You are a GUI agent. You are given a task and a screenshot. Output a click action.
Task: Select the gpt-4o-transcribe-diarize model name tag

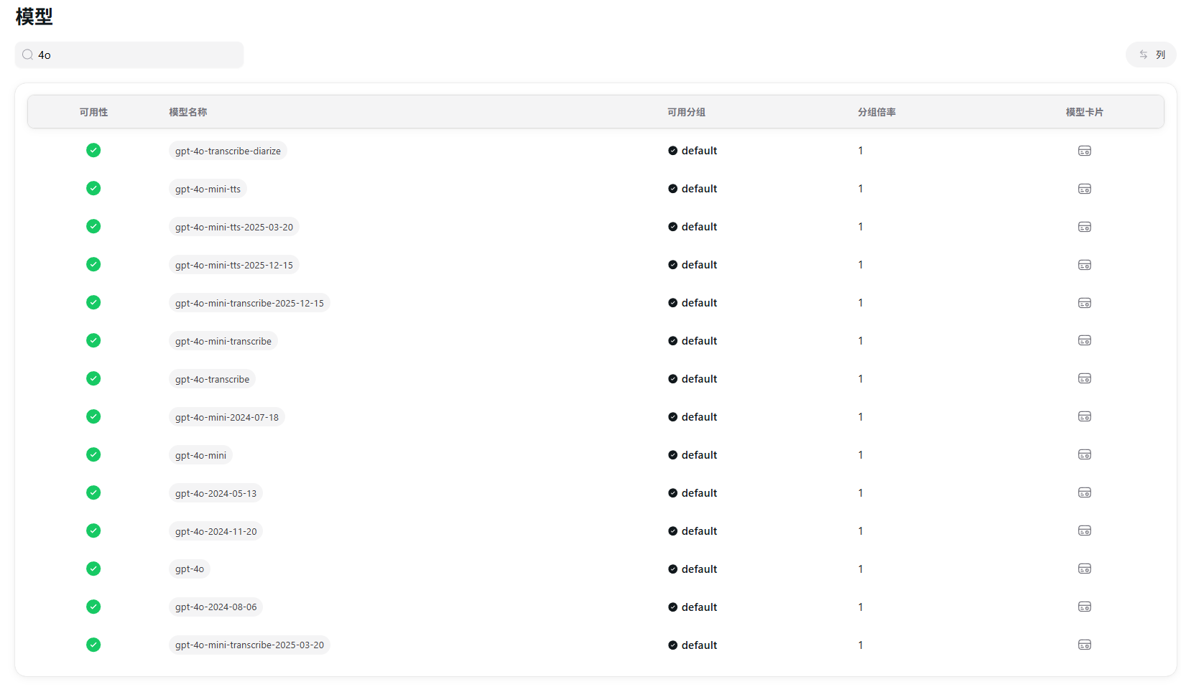click(x=228, y=151)
